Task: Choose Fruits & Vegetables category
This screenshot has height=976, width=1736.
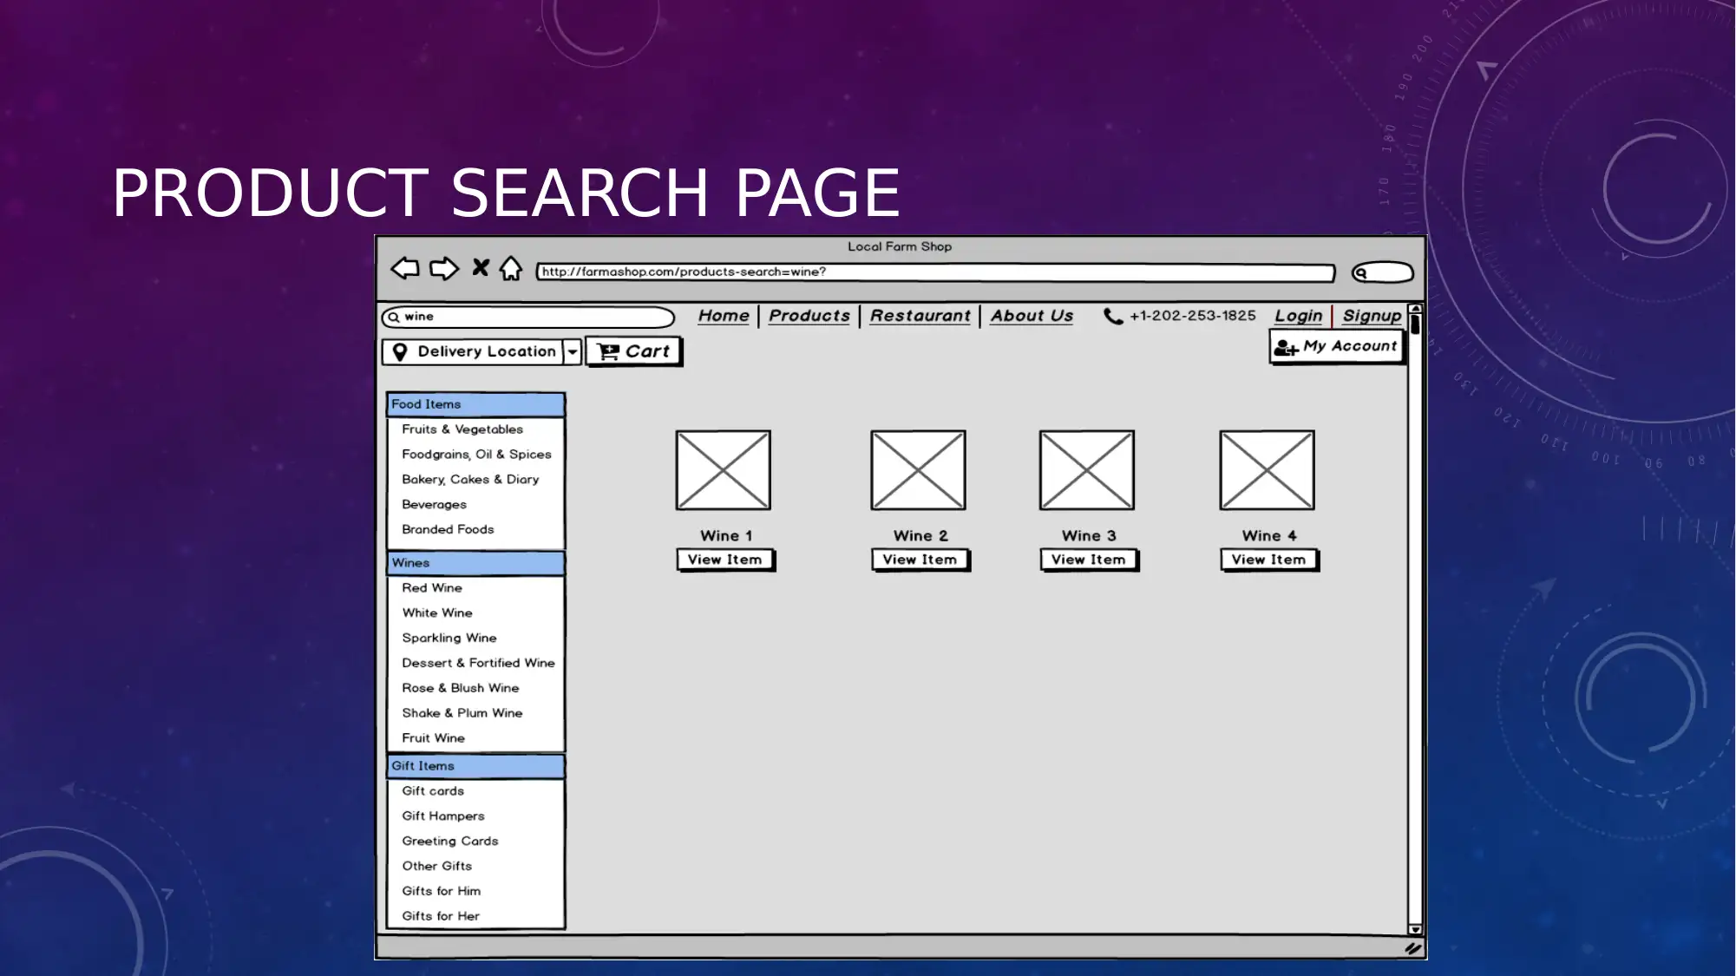Action: (462, 429)
